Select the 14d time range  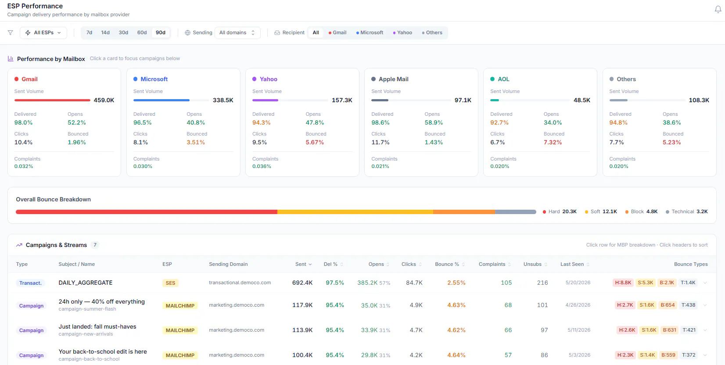pyautogui.click(x=105, y=33)
